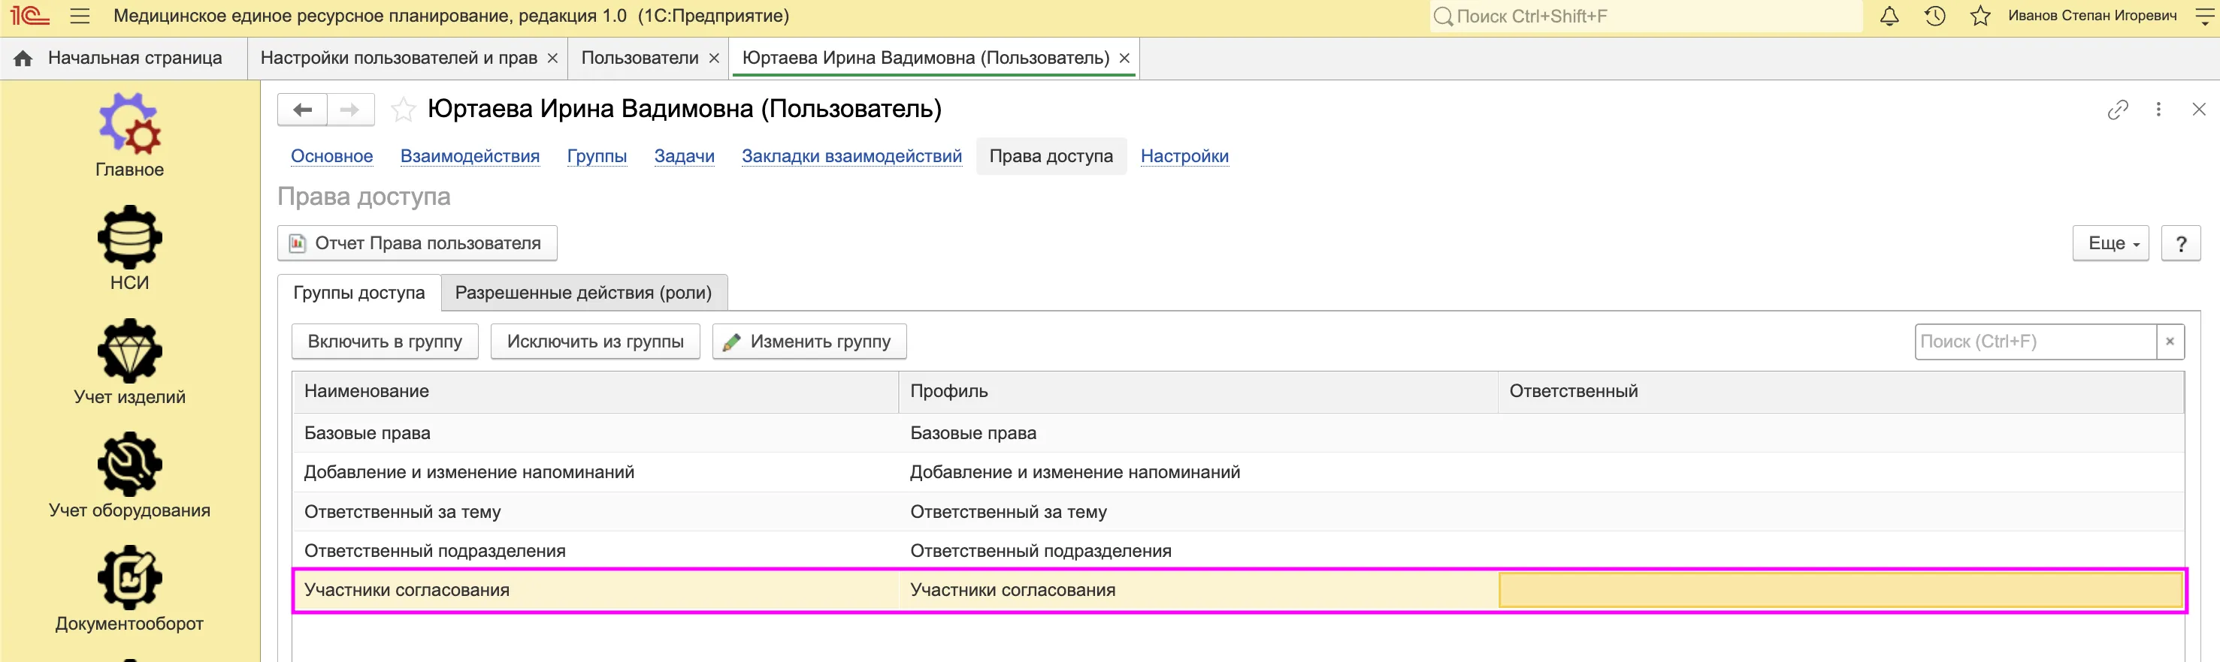Switch to Разрешенные действия (роли) tab
This screenshot has width=2220, height=662.
coord(583,293)
